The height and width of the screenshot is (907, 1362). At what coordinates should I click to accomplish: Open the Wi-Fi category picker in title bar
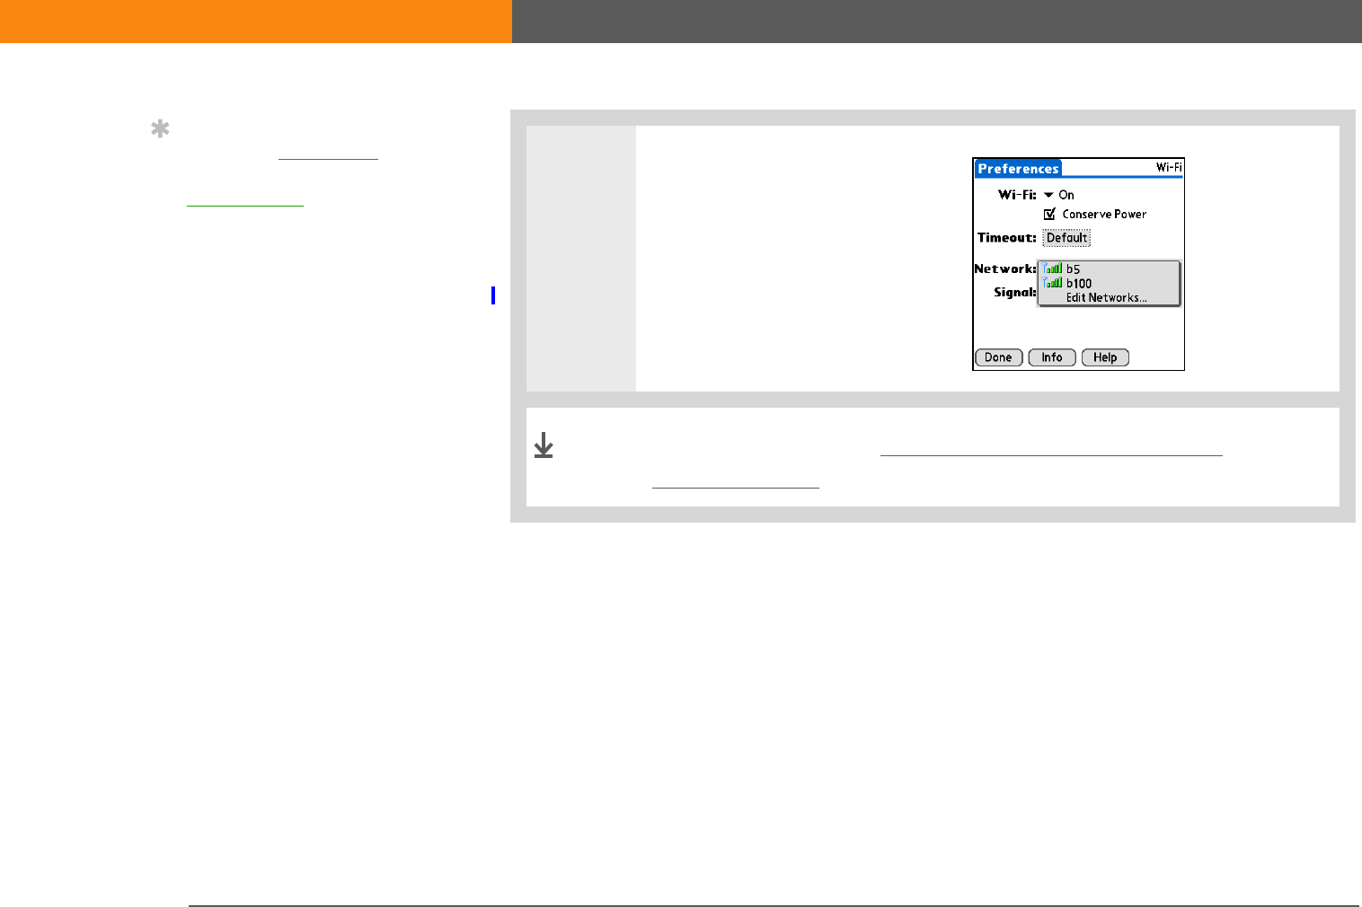1169,168
